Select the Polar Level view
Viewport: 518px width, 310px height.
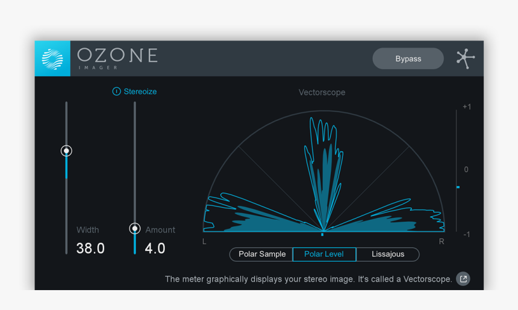(x=324, y=254)
